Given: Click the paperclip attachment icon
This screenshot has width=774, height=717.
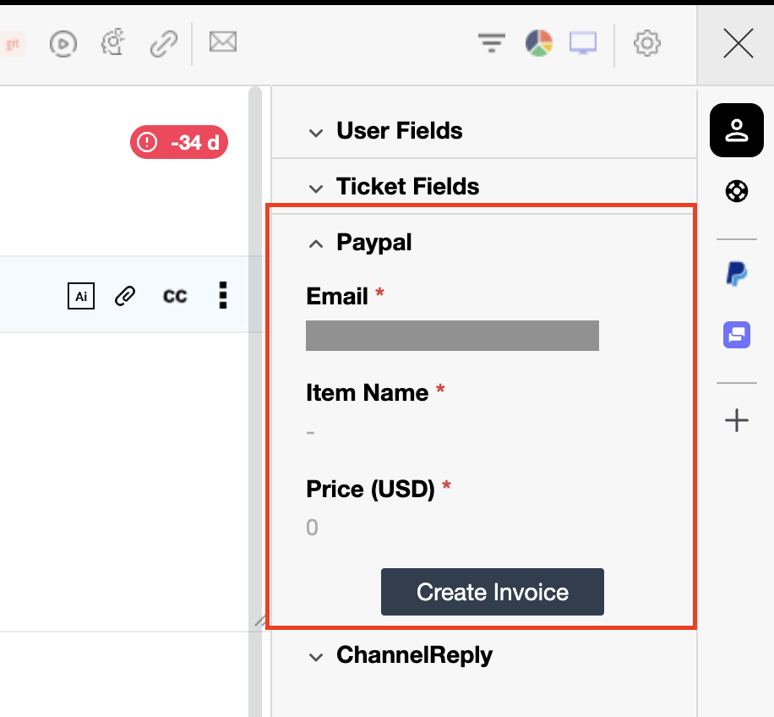Looking at the screenshot, I should (125, 296).
